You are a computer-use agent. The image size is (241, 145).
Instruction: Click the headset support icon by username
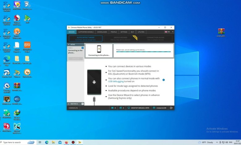pyautogui.click(x=154, y=108)
